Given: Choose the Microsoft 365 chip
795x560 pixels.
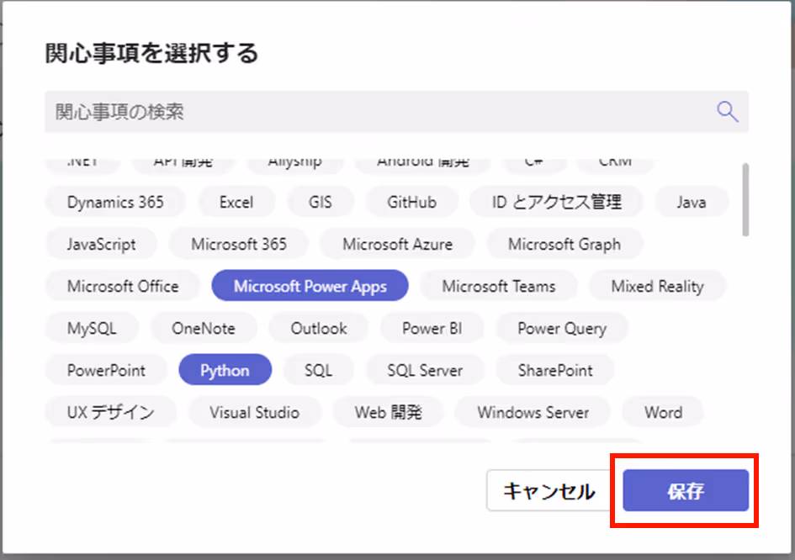Looking at the screenshot, I should pos(239,245).
